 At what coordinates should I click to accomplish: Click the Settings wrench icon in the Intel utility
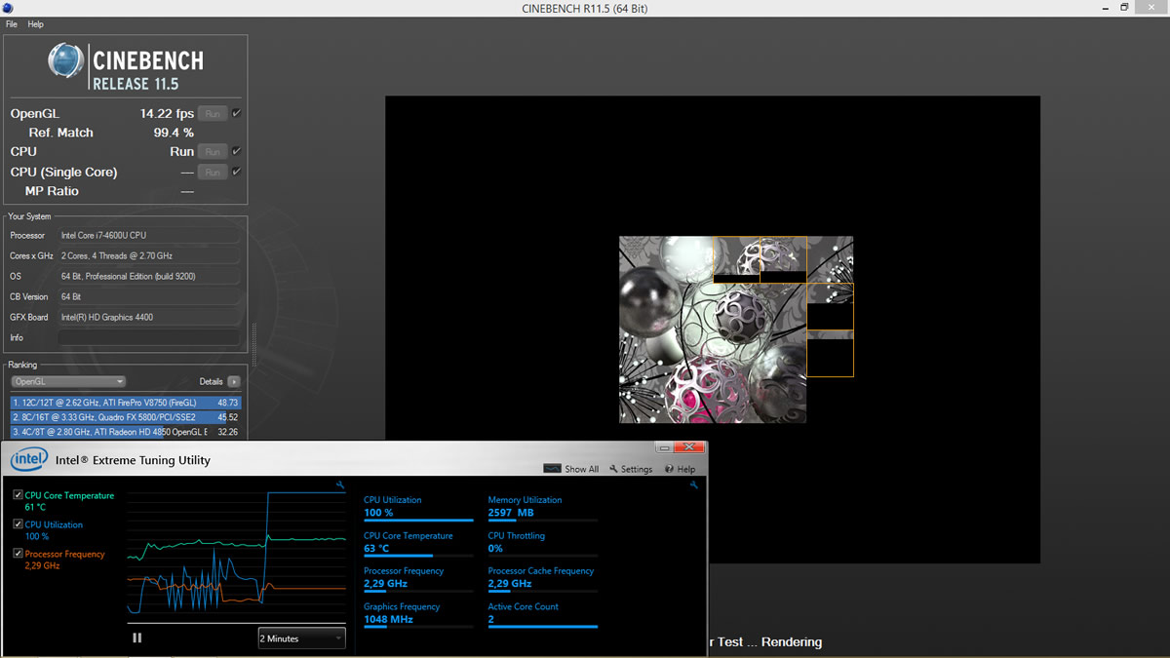point(614,469)
